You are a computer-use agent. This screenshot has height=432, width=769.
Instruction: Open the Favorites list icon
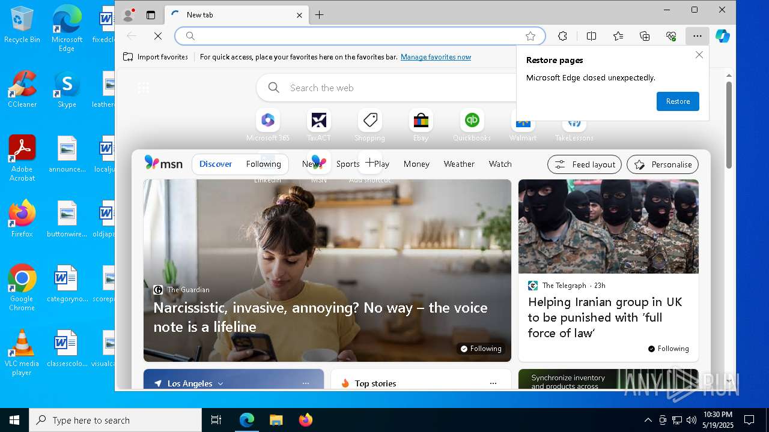(x=618, y=36)
